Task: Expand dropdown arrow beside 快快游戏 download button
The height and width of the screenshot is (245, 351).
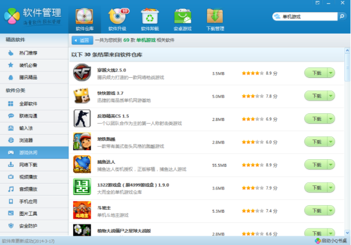Action: [x=331, y=96]
